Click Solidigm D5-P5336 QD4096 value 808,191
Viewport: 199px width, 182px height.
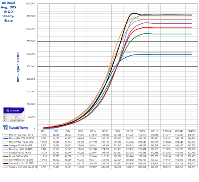click(x=192, y=167)
